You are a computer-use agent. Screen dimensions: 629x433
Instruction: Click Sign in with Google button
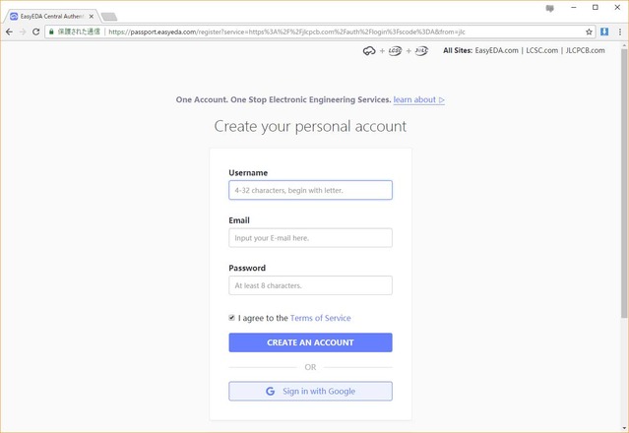pyautogui.click(x=310, y=391)
